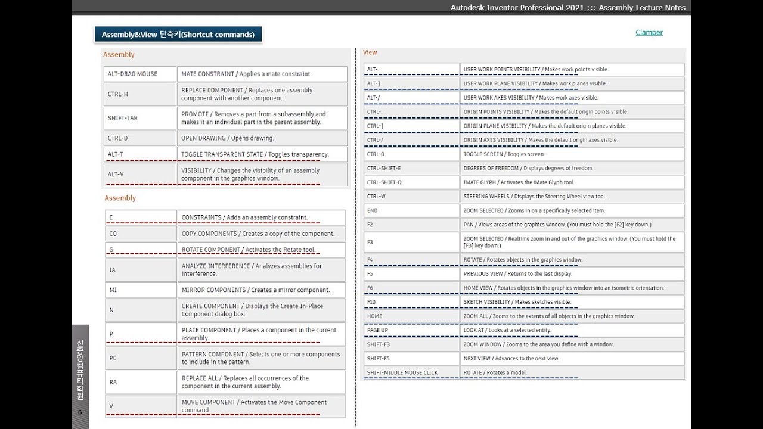This screenshot has height=429, width=763.
Task: Select the CTRL-W shortcut cell
Action: coord(412,196)
